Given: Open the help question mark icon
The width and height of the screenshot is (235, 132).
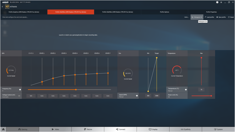Looking at the screenshot, I should pos(217,2).
